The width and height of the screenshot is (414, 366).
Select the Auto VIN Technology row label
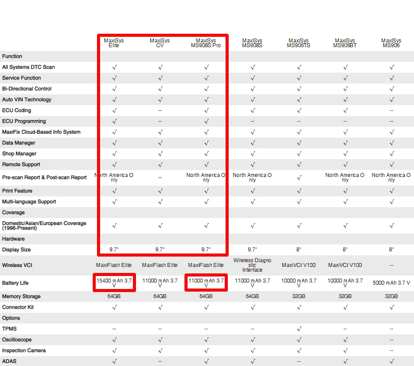(27, 100)
